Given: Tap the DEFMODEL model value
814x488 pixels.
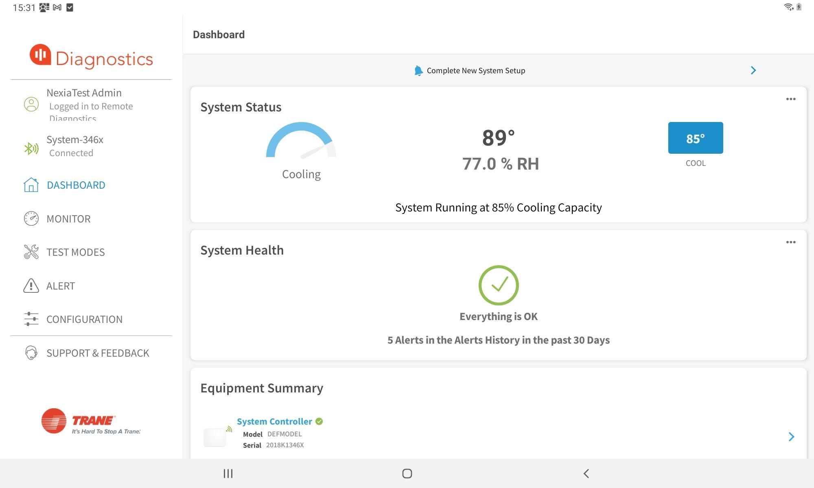Looking at the screenshot, I should (284, 434).
